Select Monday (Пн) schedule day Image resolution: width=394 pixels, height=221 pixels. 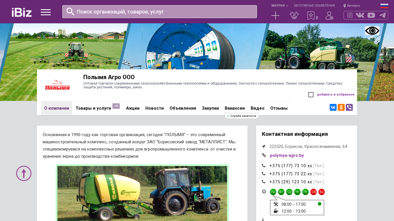(x=273, y=192)
